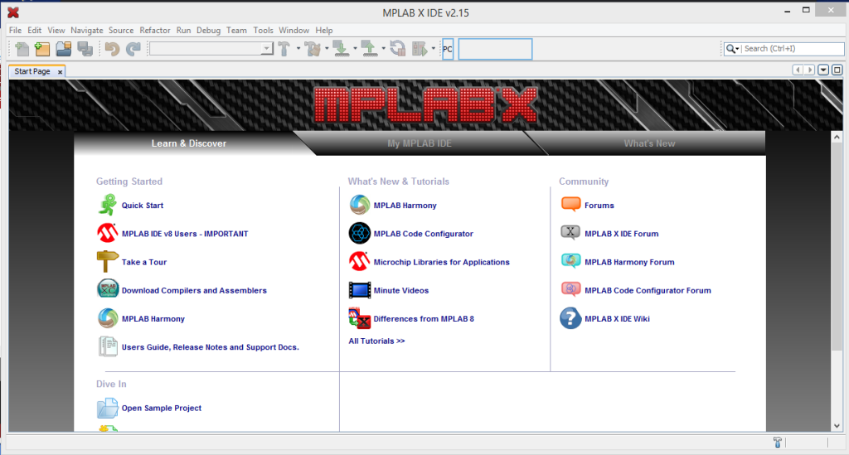Open Microchip Libraries for Applications link
This screenshot has width=849, height=455.
click(441, 263)
